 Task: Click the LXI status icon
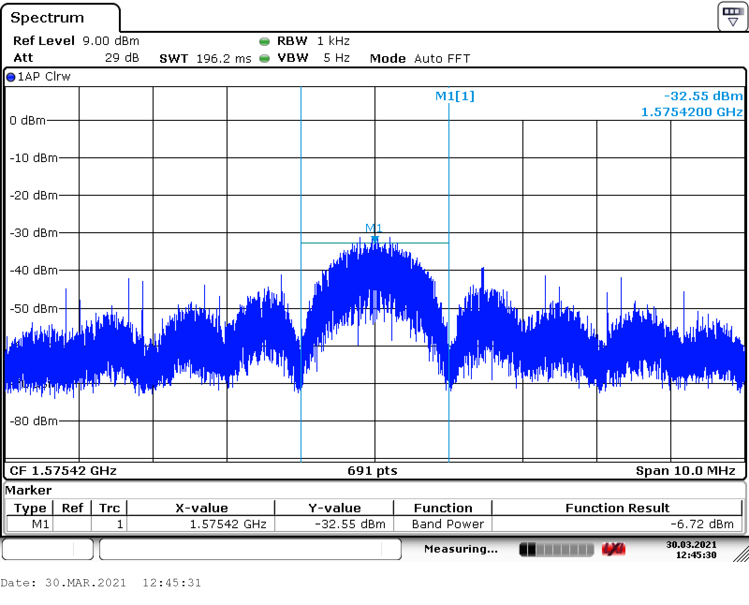coord(613,549)
